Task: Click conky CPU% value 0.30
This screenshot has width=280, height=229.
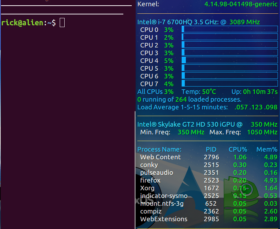Action: (240, 165)
